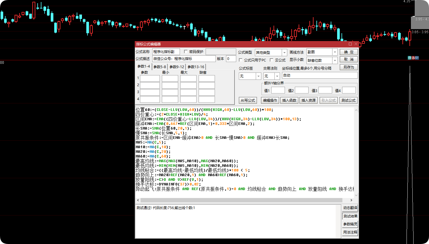Open the 编辑操作 menu button
Image resolution: width=429 pixels, height=244 pixels.
270,100
